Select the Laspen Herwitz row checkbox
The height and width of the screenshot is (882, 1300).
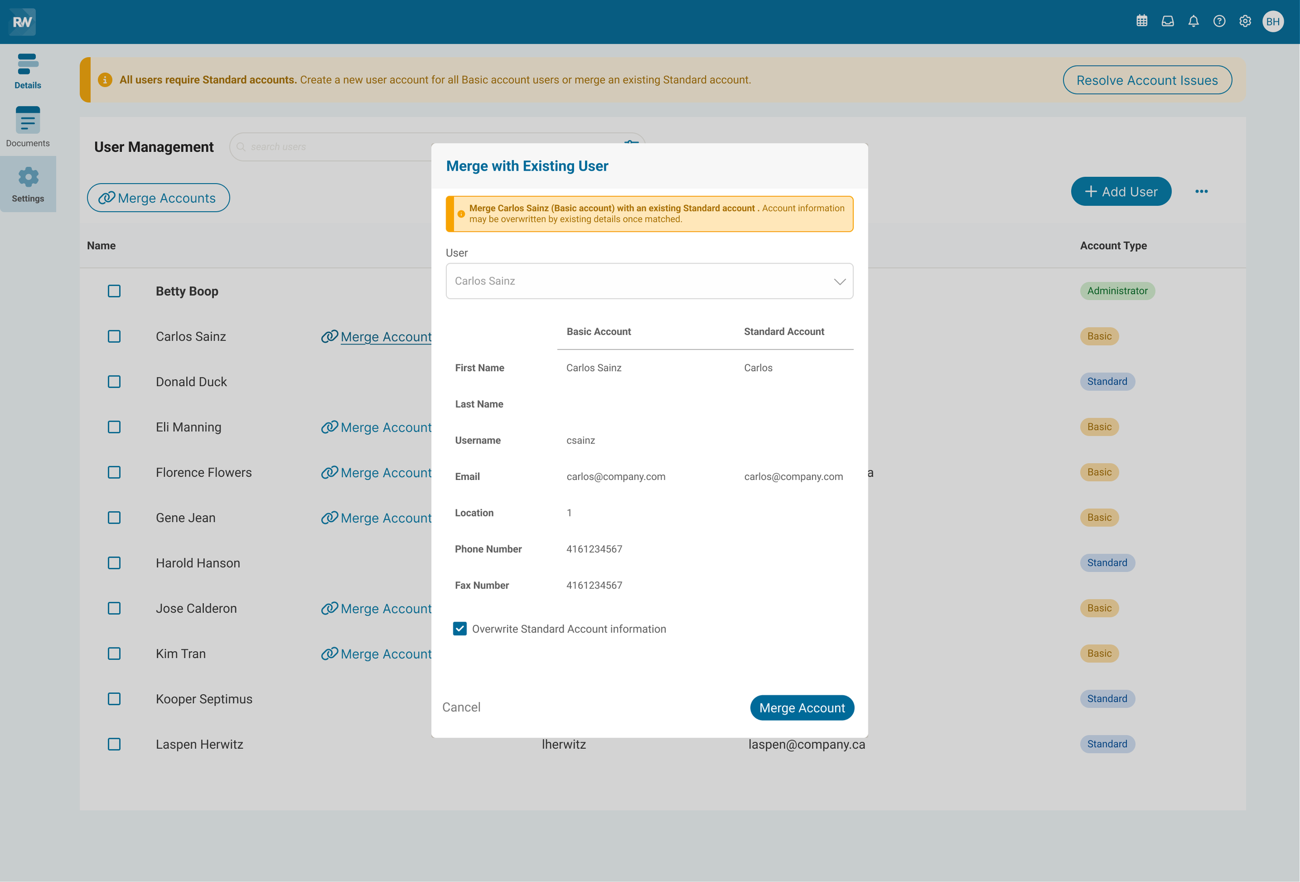(x=114, y=744)
